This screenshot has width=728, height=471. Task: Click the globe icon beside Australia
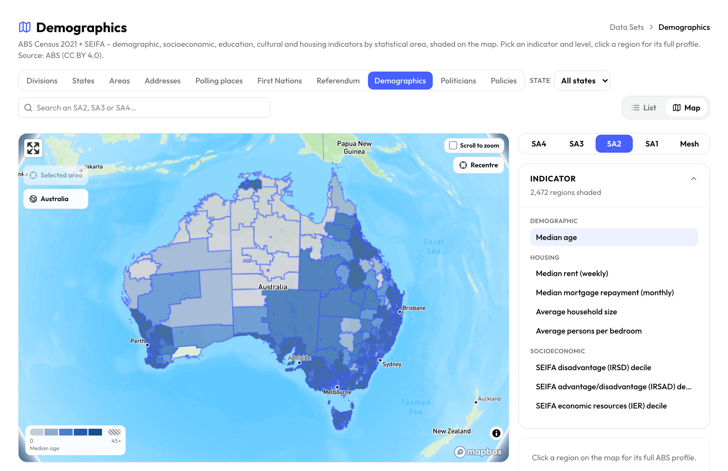pos(33,199)
